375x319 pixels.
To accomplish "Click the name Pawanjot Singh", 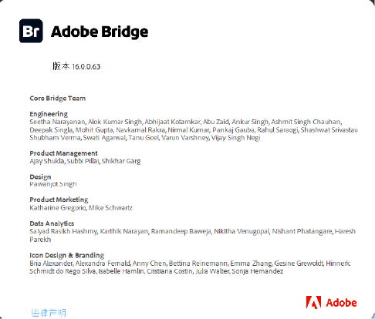I will 53,184.
